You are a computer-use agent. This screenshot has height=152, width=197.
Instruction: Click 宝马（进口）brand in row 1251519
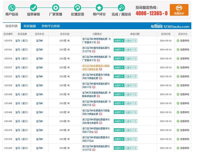22,59
